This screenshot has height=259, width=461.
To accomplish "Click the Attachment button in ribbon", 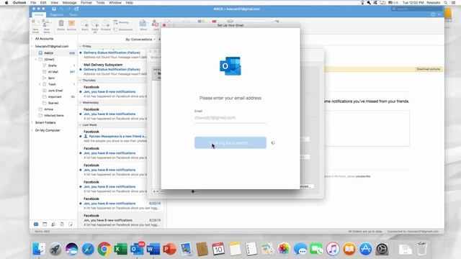I will (123, 29).
